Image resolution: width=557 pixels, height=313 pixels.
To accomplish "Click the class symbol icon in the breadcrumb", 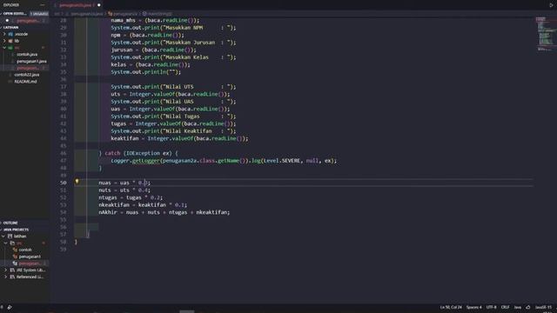I will click(111, 14).
